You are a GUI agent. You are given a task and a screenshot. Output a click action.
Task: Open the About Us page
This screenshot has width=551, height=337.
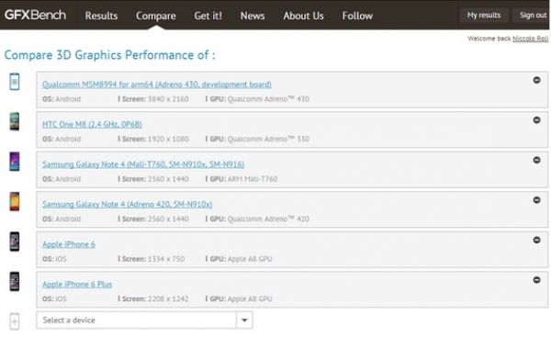pos(303,16)
